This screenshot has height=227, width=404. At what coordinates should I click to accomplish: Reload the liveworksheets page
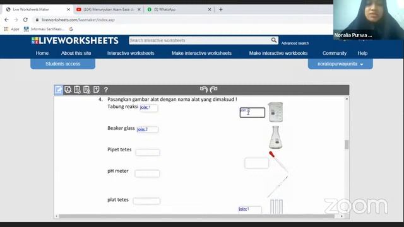click(x=25, y=20)
